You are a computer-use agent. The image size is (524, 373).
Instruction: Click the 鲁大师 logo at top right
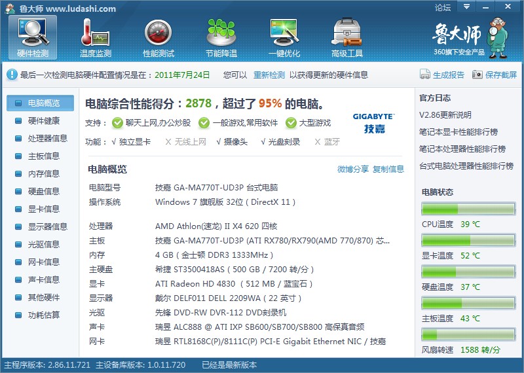[x=470, y=38]
